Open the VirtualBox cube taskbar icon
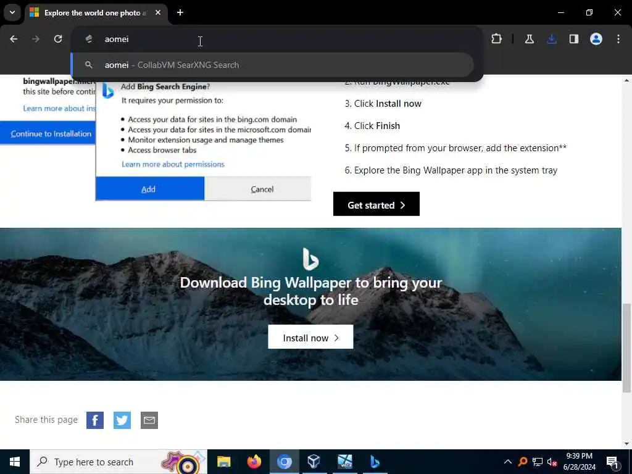The height and width of the screenshot is (474, 632). pyautogui.click(x=314, y=462)
